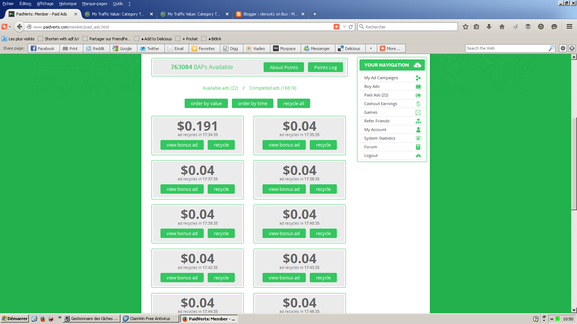The height and width of the screenshot is (324, 577).
Task: Go to home page icon
Action: point(502,27)
